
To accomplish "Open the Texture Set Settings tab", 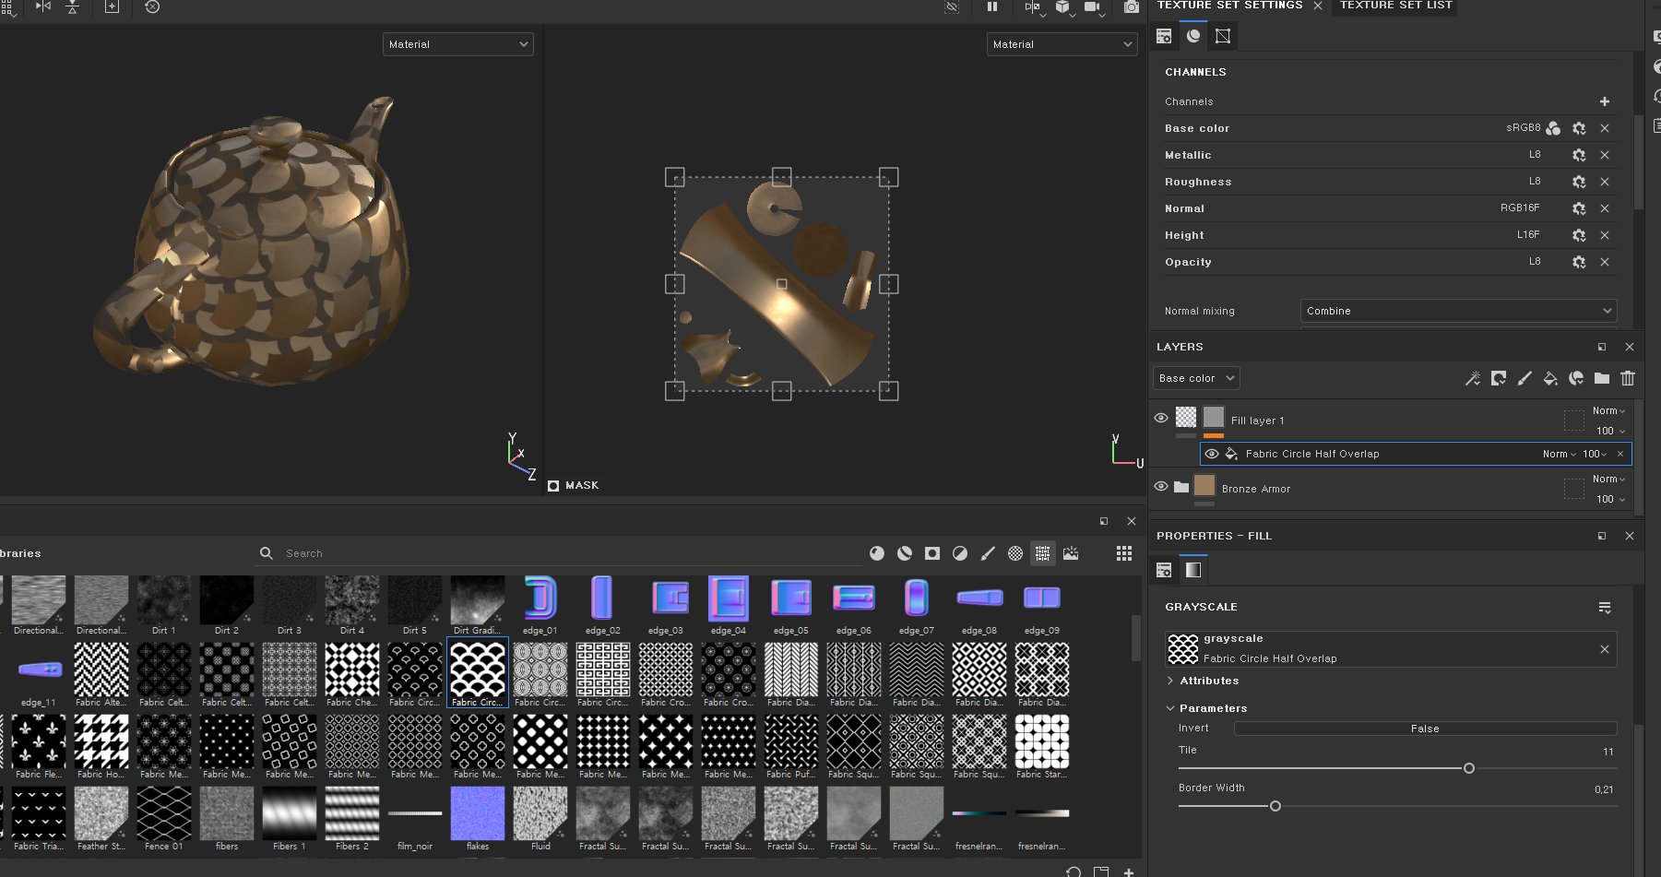I will (1229, 6).
